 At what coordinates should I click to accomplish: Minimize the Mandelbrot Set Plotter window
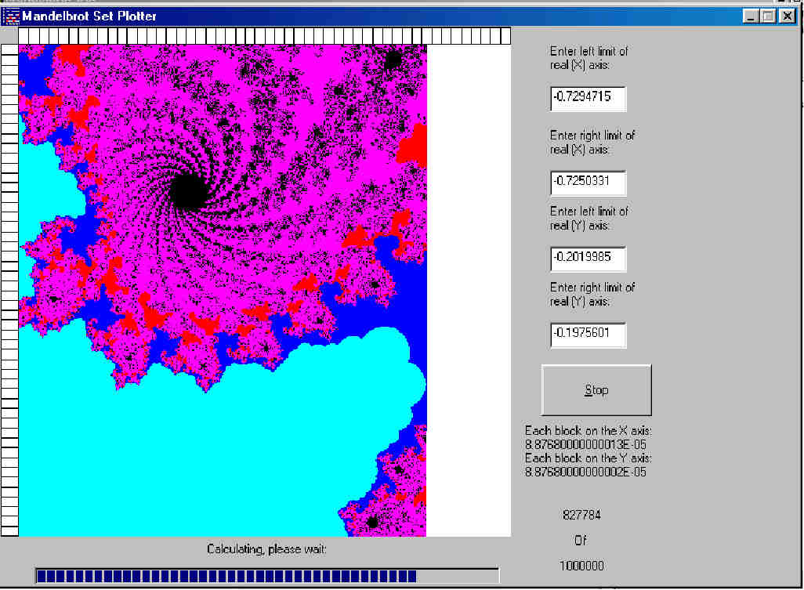pyautogui.click(x=751, y=16)
